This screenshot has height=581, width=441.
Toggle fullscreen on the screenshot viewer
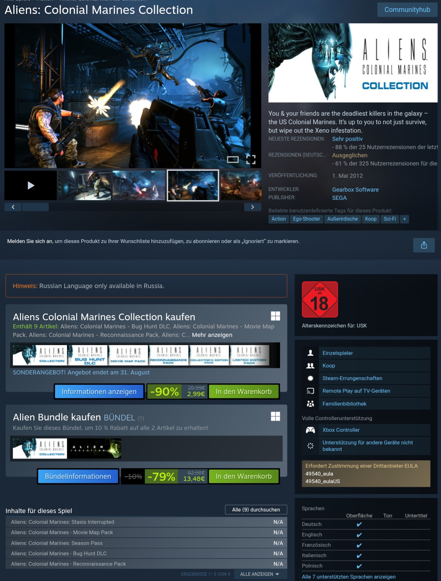[251, 159]
